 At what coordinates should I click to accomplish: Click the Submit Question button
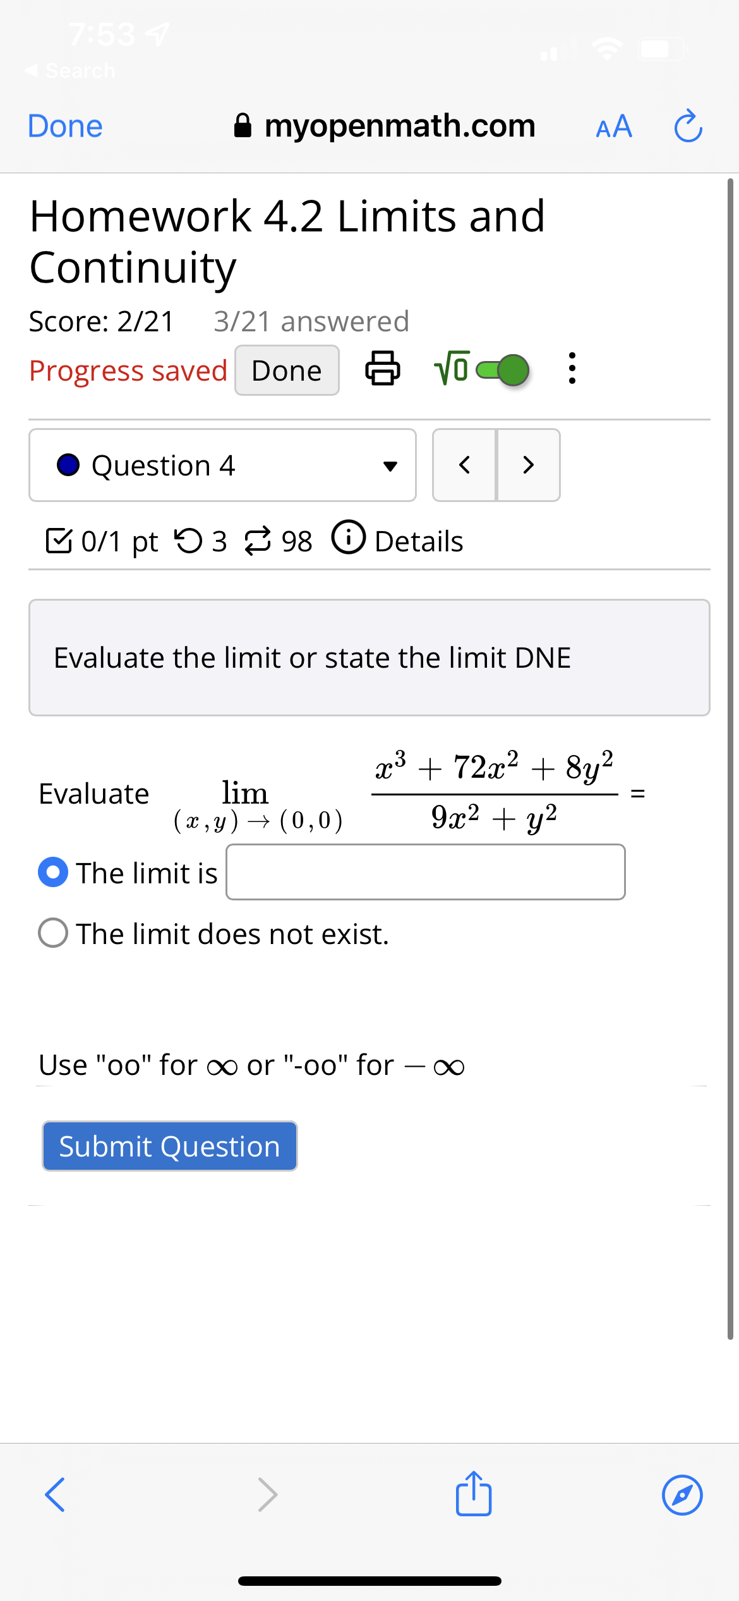coord(169,1146)
